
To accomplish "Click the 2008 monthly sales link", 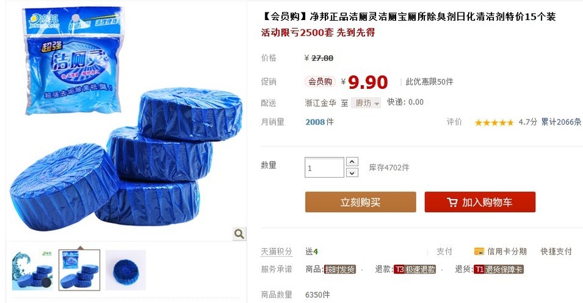I will coord(315,122).
